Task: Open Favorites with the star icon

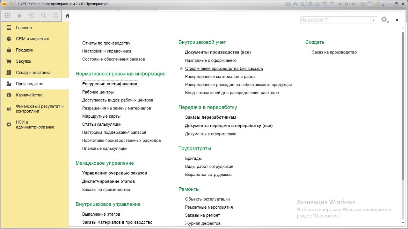Action: [19, 16]
